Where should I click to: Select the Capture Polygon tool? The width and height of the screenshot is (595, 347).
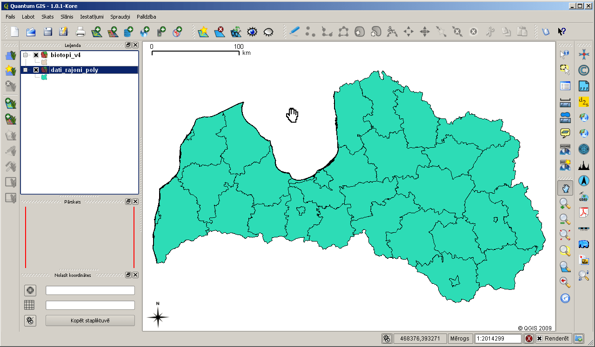click(x=343, y=32)
